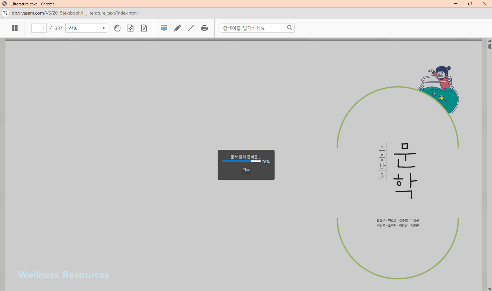Screen dimensions: 492x291
Task: Click the vertical scrollbar thumb
Action: pyautogui.click(x=490, y=46)
